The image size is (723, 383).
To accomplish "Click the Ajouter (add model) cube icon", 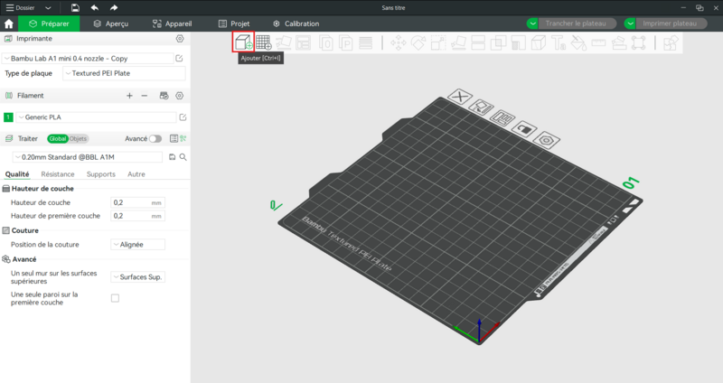I will pyautogui.click(x=243, y=42).
